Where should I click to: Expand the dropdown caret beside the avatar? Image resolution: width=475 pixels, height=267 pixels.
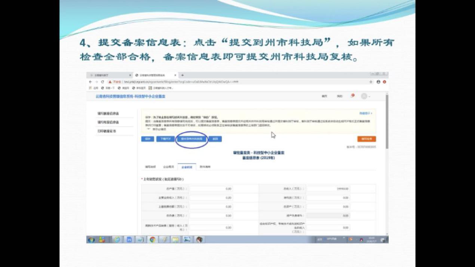coord(369,96)
